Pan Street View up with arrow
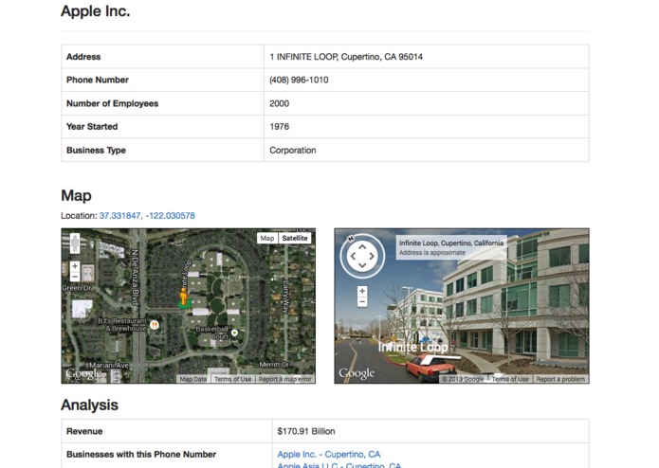Image resolution: width=659 pixels, height=468 pixels. click(x=362, y=247)
